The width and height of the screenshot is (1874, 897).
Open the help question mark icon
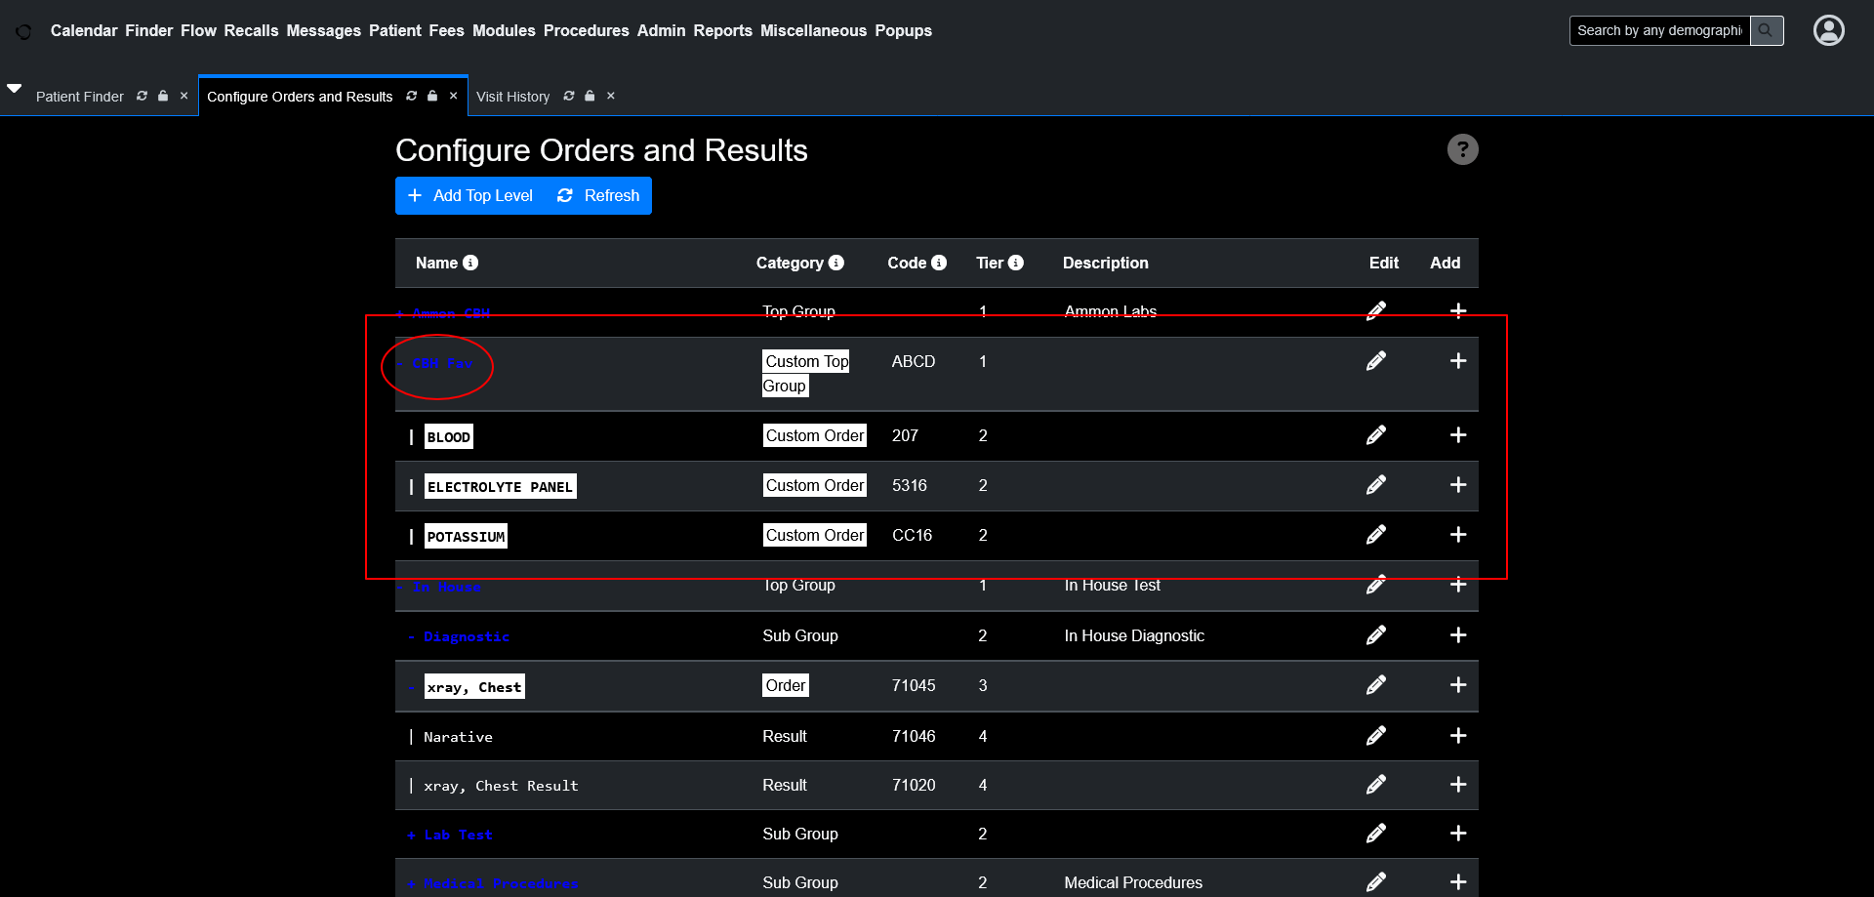click(x=1462, y=149)
